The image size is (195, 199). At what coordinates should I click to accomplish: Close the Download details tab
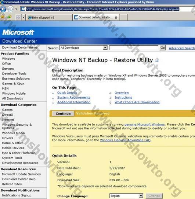pyautogui.click(x=116, y=18)
